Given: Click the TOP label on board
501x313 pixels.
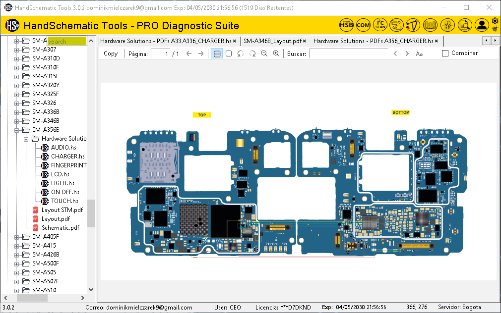Looking at the screenshot, I should tap(202, 115).
